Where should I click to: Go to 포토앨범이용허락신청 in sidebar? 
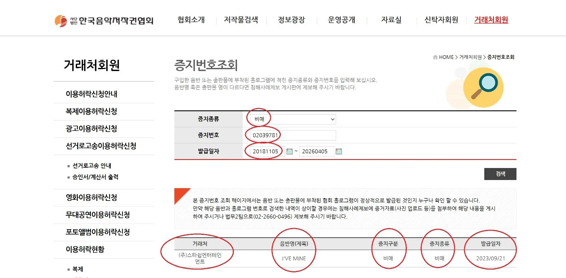(98, 232)
